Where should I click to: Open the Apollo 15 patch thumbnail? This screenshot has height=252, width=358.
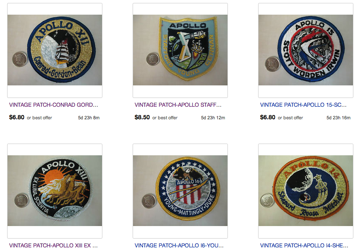coord(306,50)
